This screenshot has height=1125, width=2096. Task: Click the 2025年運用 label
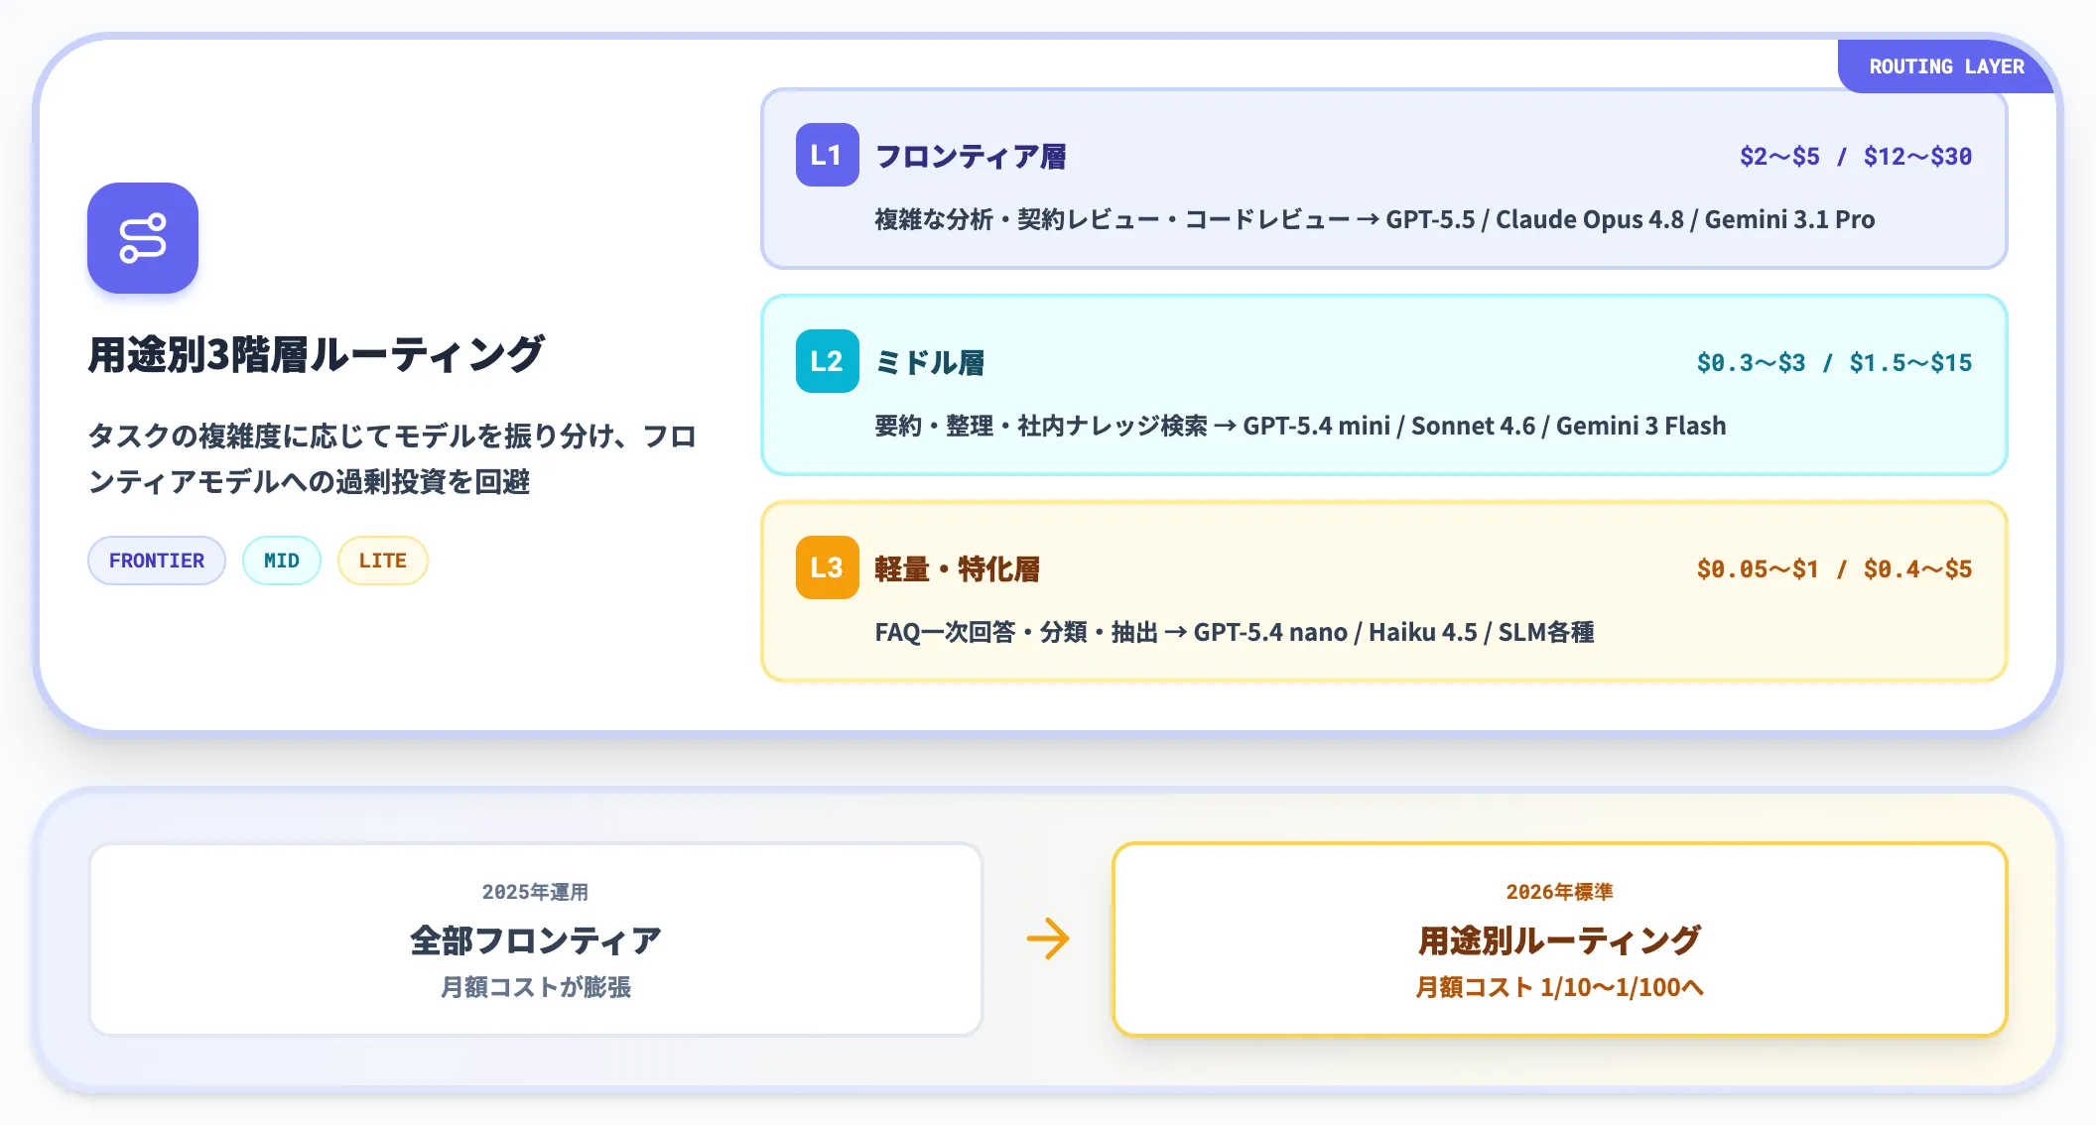536,892
